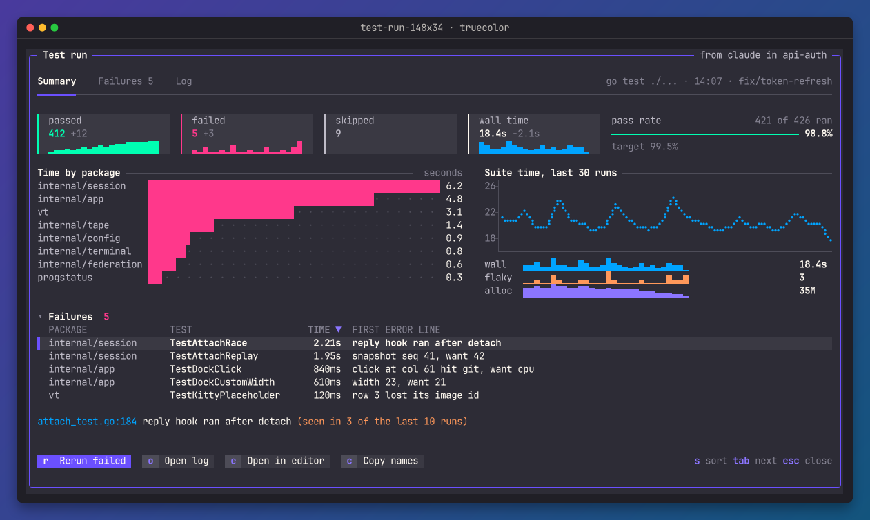Click the Open log button
870x520 pixels.
[178, 461]
